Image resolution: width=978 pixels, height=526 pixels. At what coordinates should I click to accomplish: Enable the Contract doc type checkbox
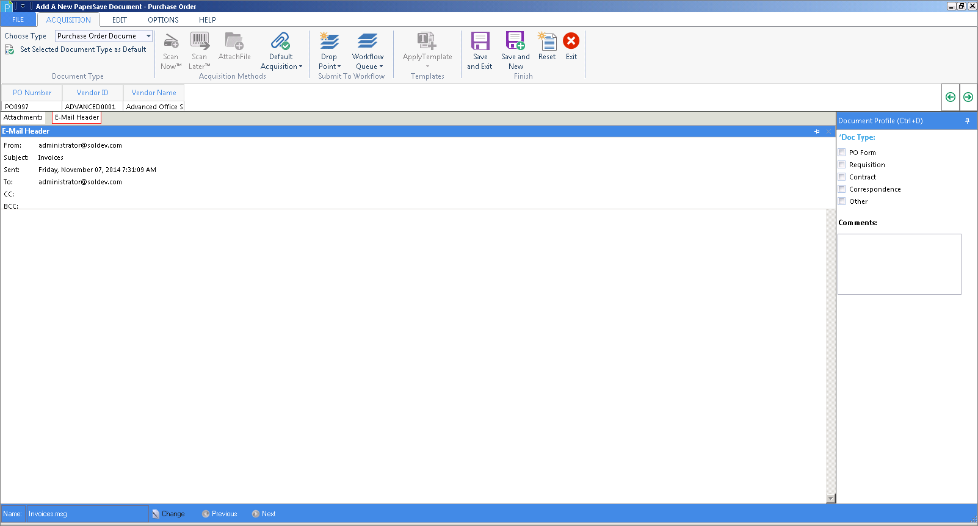click(842, 177)
